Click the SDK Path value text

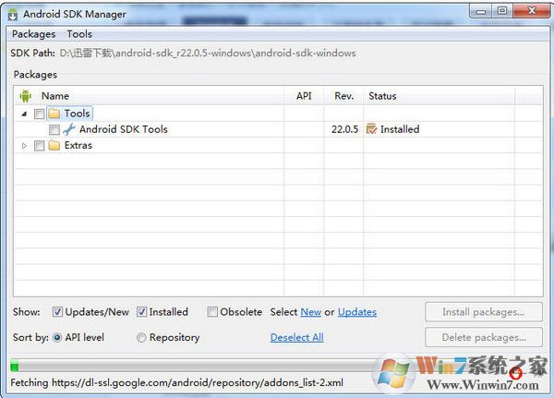point(208,53)
